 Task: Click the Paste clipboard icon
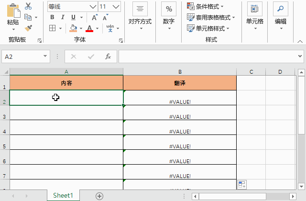tap(13, 10)
